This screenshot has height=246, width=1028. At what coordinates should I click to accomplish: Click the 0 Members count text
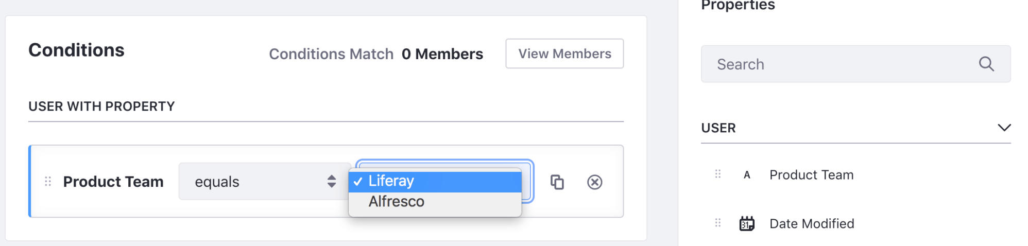(x=442, y=54)
